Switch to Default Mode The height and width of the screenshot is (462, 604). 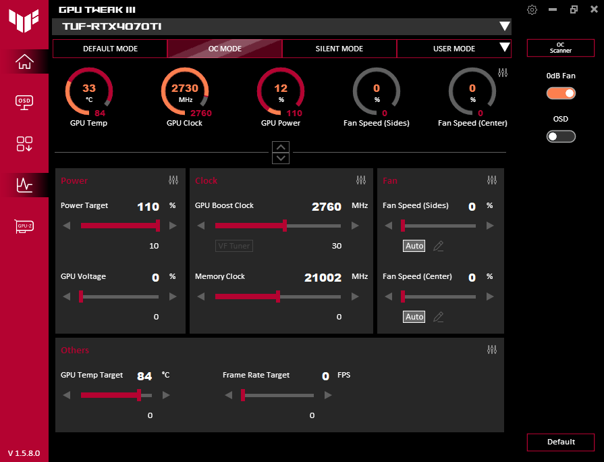(110, 49)
